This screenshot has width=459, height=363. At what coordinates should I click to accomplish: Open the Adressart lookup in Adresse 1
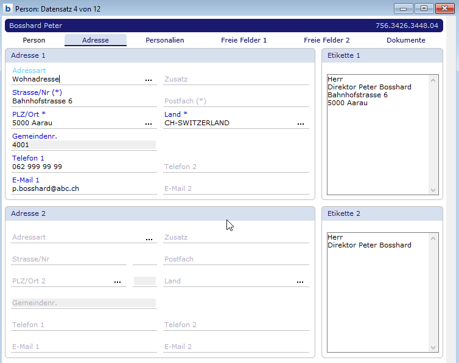(149, 80)
